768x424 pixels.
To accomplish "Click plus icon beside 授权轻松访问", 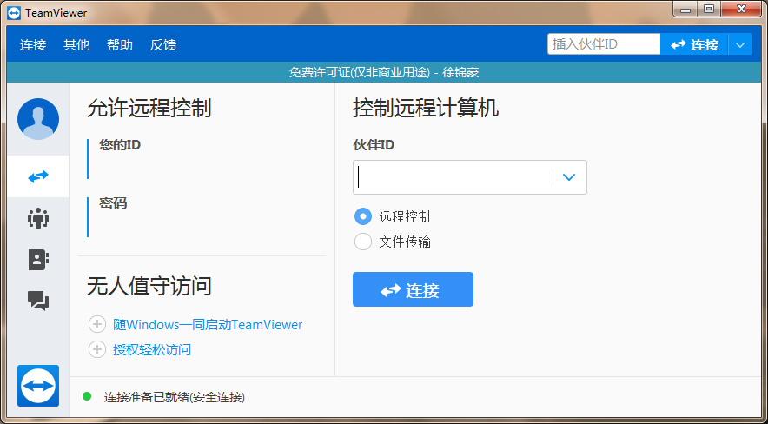I will (x=97, y=349).
